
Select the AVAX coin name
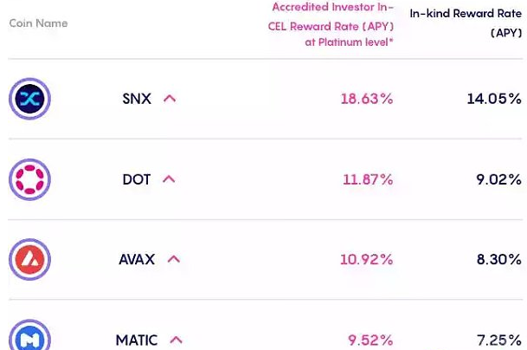point(137,260)
